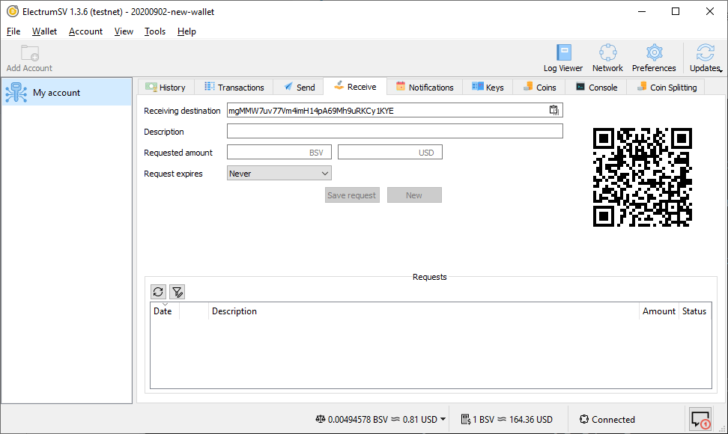Image resolution: width=728 pixels, height=434 pixels.
Task: Click the Status column header
Action: pyautogui.click(x=694, y=311)
